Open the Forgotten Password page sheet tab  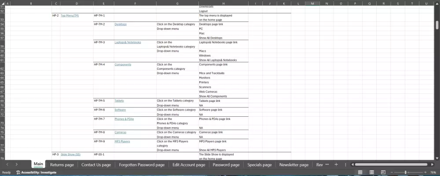coord(142,165)
